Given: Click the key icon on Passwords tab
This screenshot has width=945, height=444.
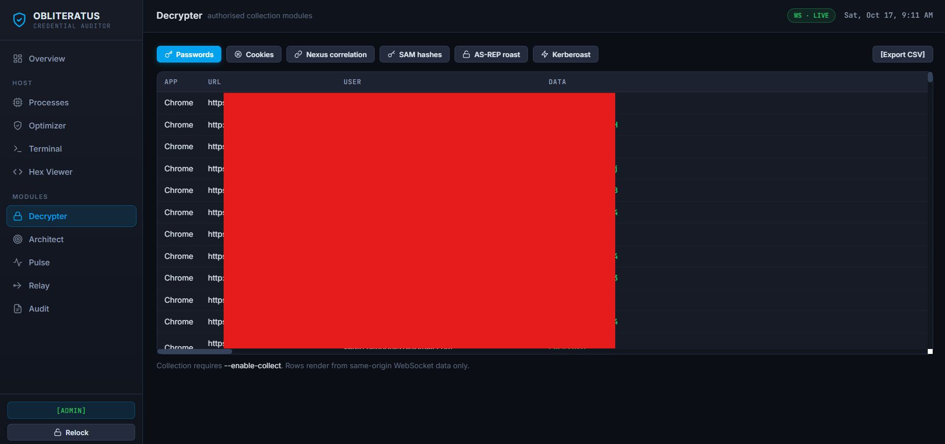Looking at the screenshot, I should click(169, 55).
